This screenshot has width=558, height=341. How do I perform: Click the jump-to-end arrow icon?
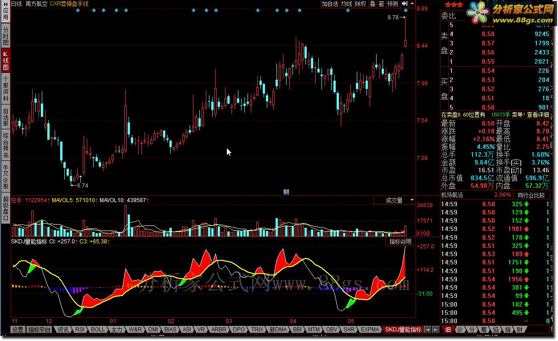tap(404, 4)
